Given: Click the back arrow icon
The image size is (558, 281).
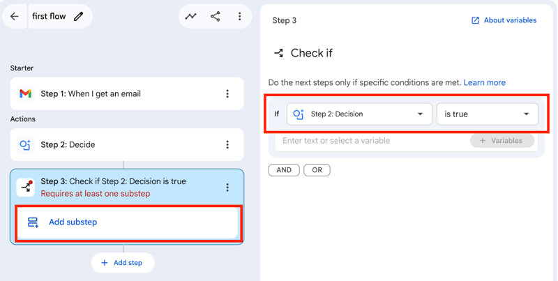Looking at the screenshot, I should [15, 16].
